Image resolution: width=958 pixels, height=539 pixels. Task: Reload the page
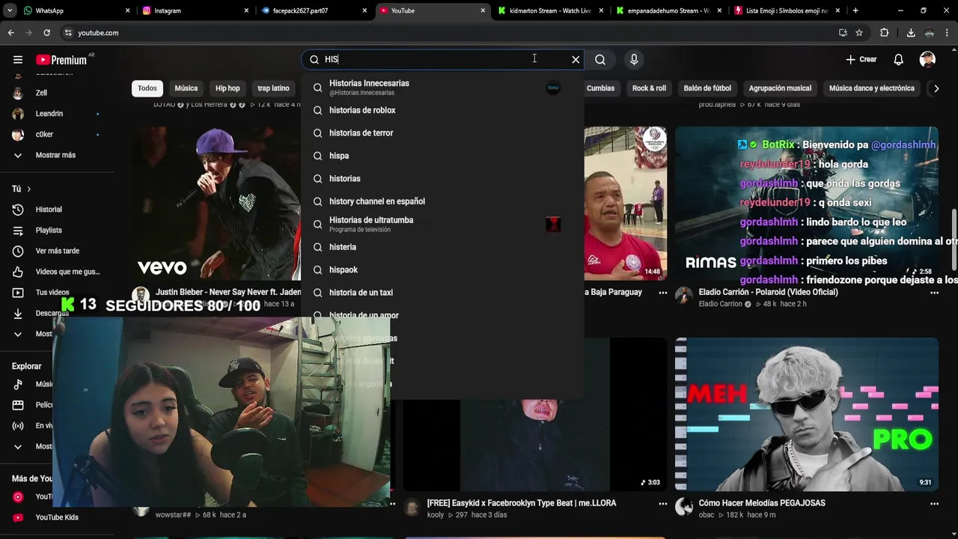point(46,33)
